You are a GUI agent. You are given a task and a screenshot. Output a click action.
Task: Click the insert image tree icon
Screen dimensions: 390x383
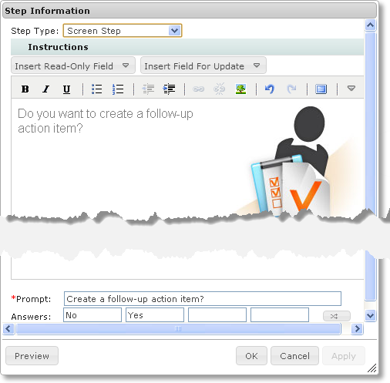tap(240, 89)
